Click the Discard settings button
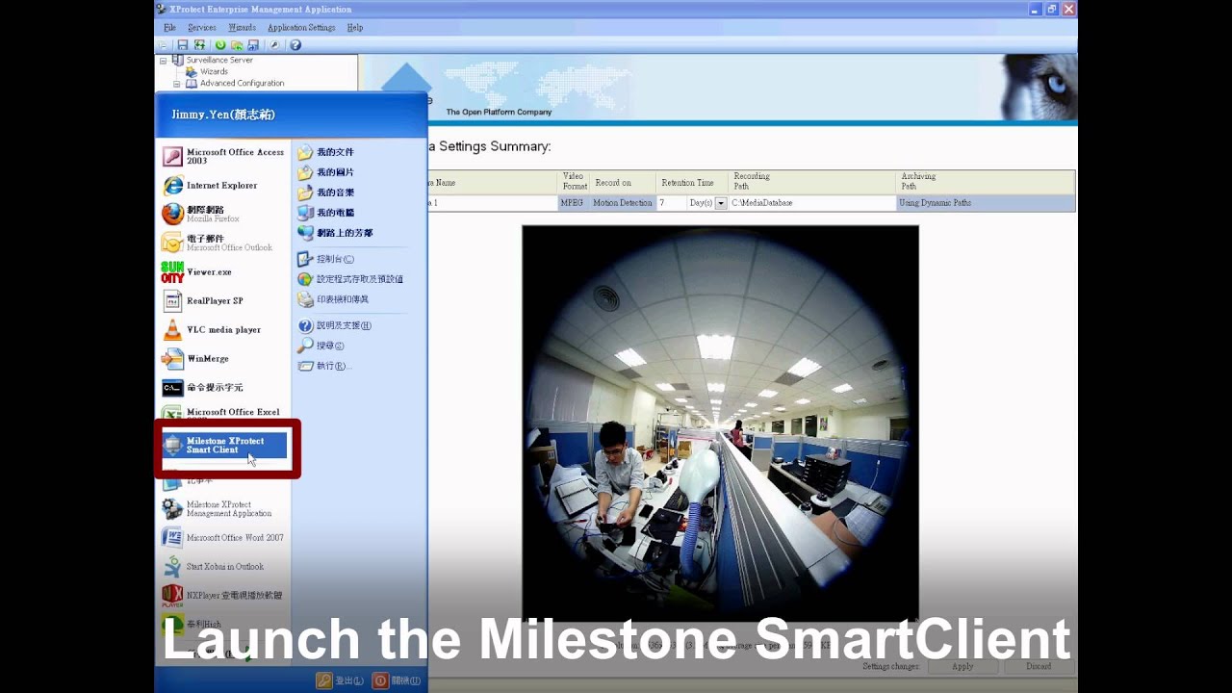 [x=1039, y=666]
